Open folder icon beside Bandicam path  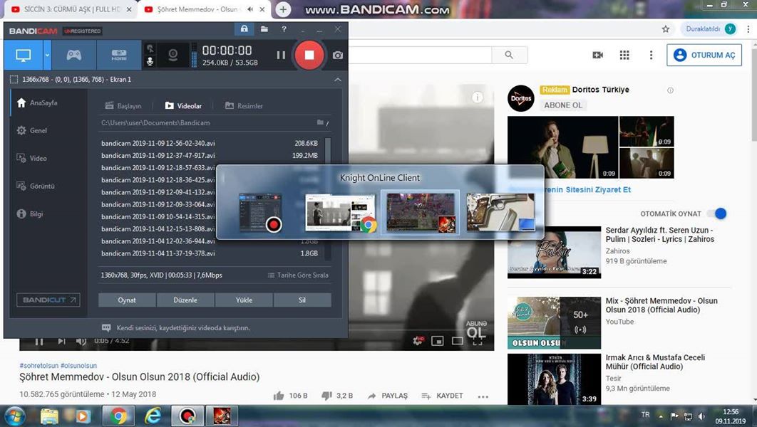pyautogui.click(x=320, y=122)
